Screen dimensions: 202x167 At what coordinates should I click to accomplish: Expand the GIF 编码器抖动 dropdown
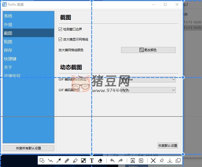(x=148, y=90)
